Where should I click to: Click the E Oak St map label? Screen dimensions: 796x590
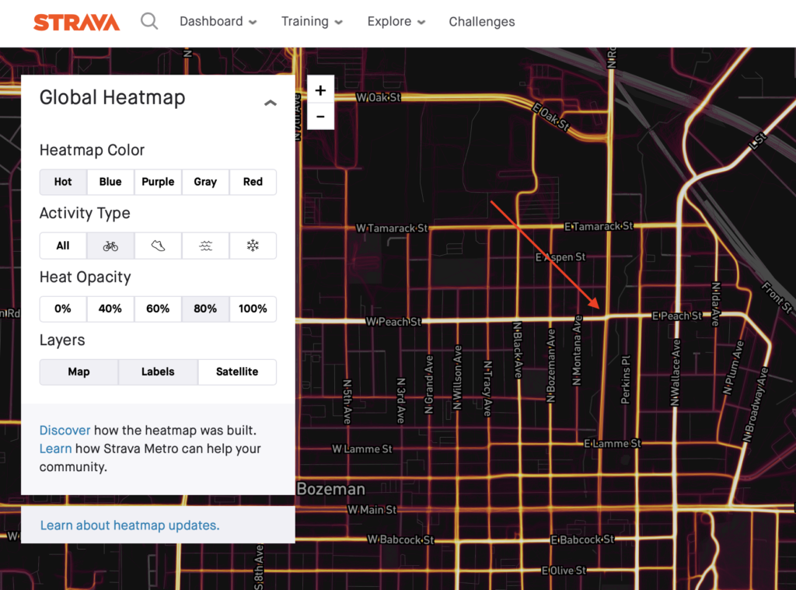tap(551, 117)
